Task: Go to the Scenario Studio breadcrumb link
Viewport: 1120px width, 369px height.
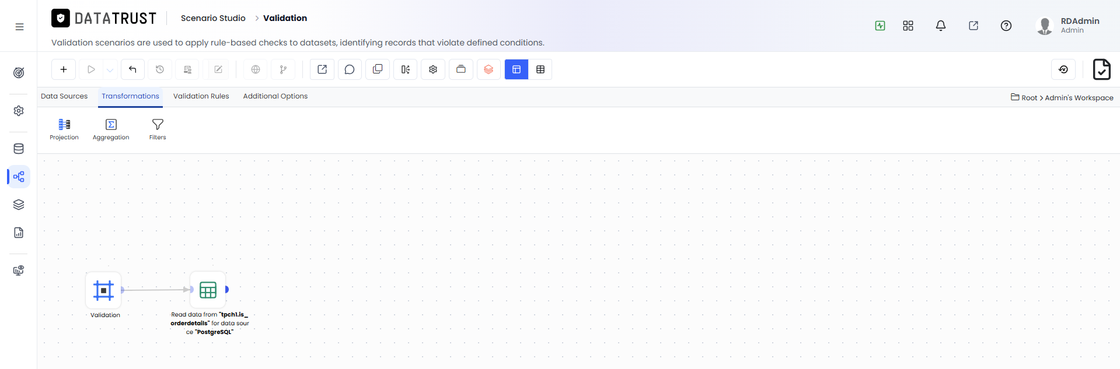Action: coord(213,18)
